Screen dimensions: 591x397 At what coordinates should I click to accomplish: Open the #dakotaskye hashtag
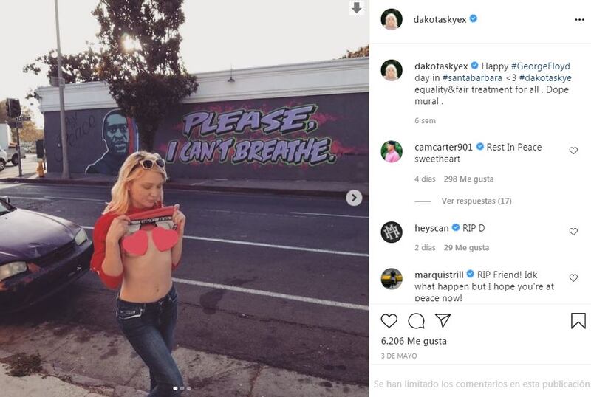[545, 78]
